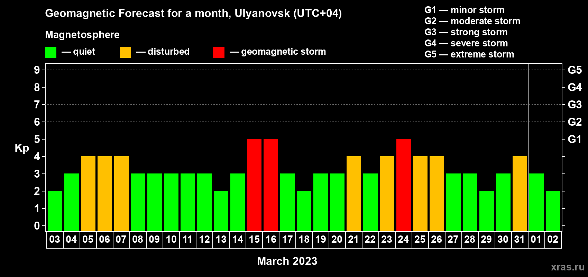Click the 'G2' right axis label
588x277 pixels.
pos(575,122)
